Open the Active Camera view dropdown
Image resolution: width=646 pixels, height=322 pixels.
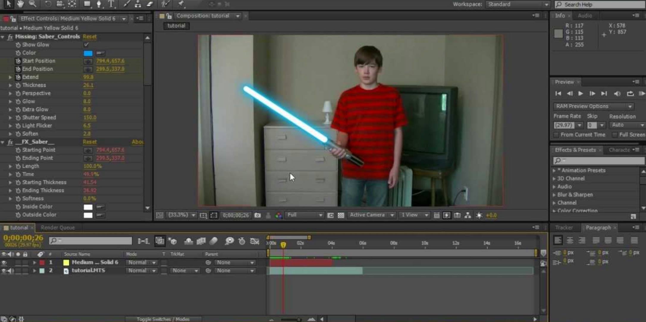point(371,215)
